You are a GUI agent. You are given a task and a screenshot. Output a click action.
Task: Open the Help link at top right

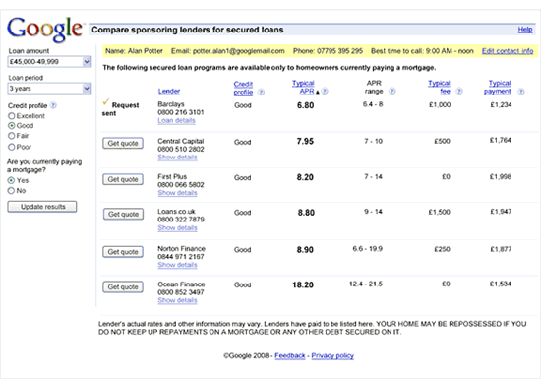(525, 30)
